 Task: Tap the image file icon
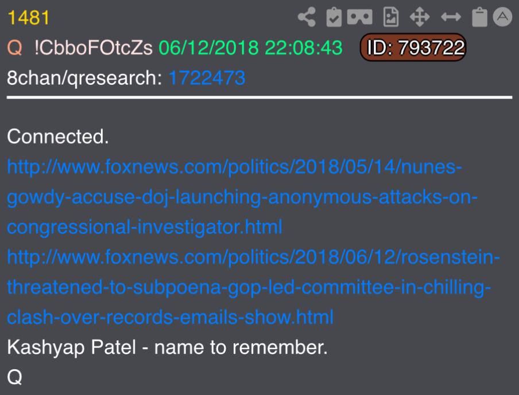pos(390,17)
